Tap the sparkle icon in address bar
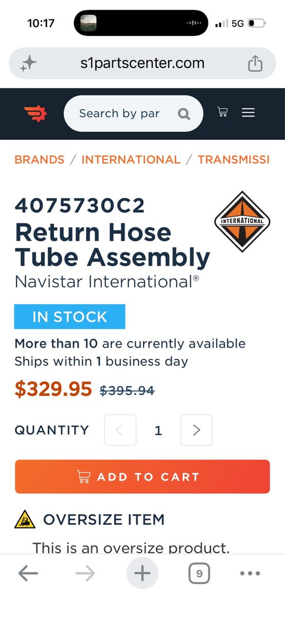This screenshot has width=285, height=617. 28,64
